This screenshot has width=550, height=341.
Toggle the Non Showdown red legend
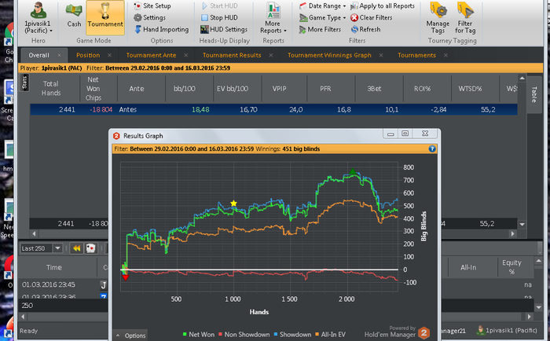coord(244,335)
